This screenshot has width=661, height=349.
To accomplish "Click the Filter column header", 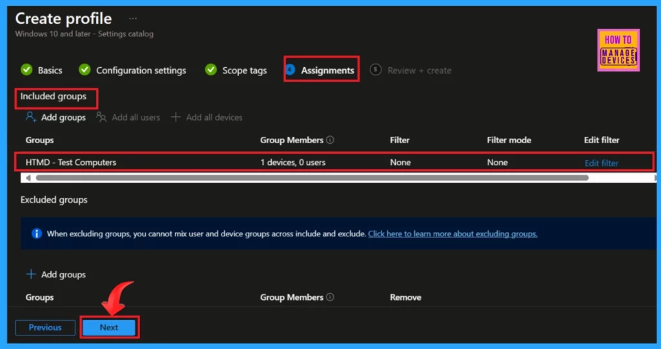I will coord(400,140).
